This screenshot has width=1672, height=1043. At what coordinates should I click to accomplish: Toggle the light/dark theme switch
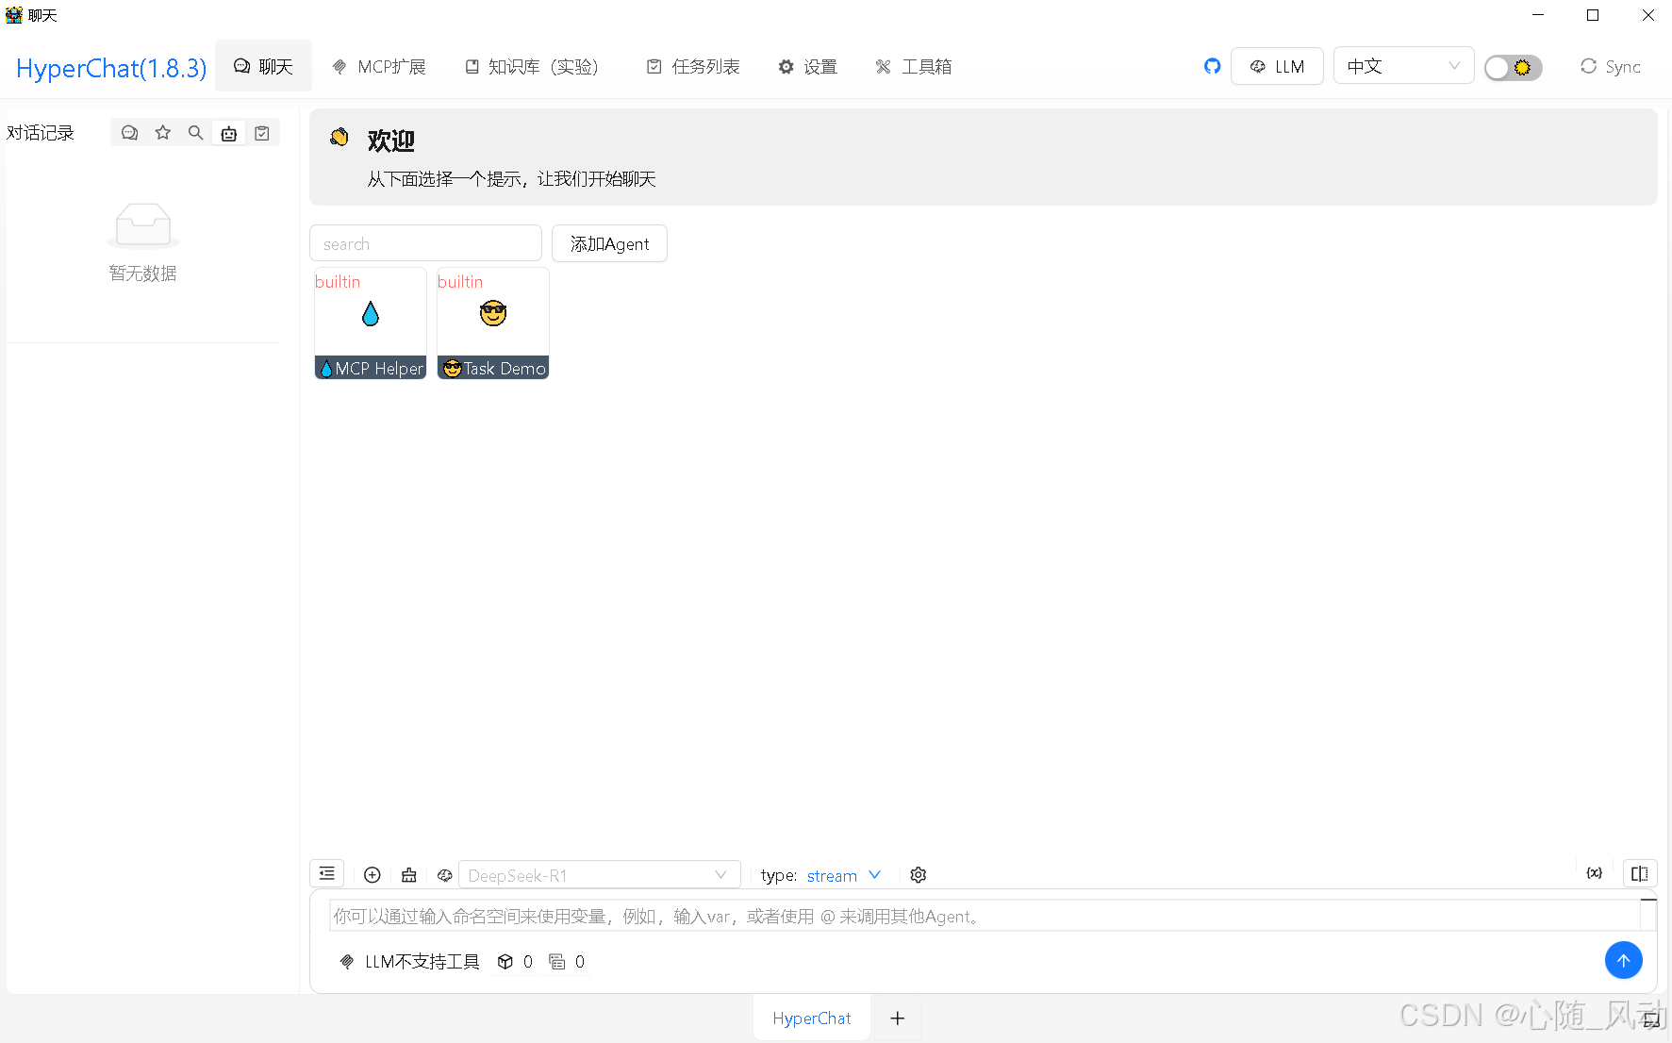1513,67
